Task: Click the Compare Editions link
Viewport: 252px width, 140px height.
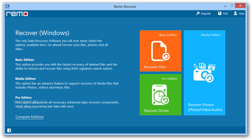Action: click(x=30, y=117)
